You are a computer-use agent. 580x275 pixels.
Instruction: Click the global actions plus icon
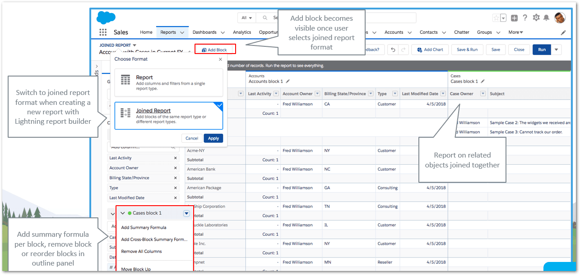coord(514,18)
